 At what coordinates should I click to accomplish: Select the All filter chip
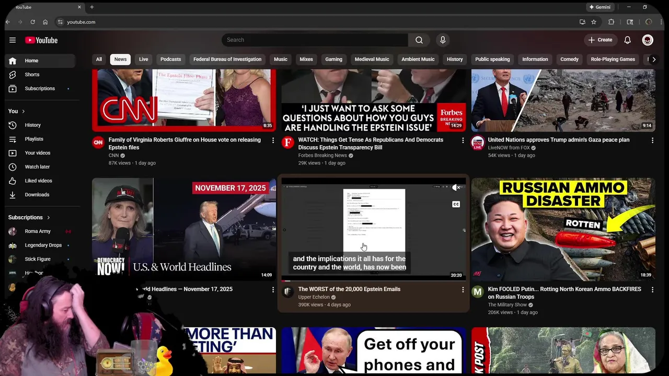[99, 60]
